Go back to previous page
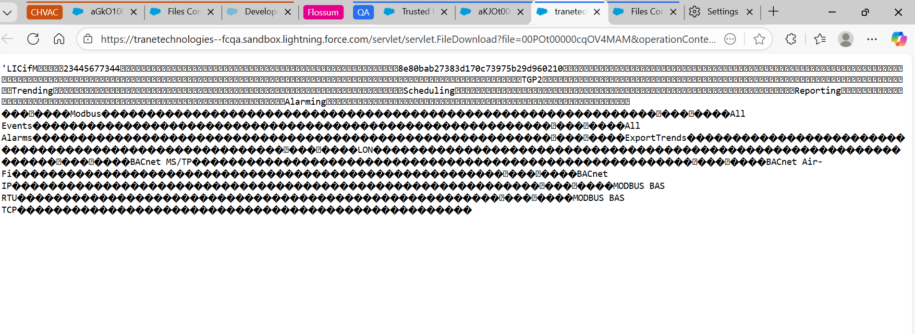Image resolution: width=915 pixels, height=334 pixels. [8, 39]
